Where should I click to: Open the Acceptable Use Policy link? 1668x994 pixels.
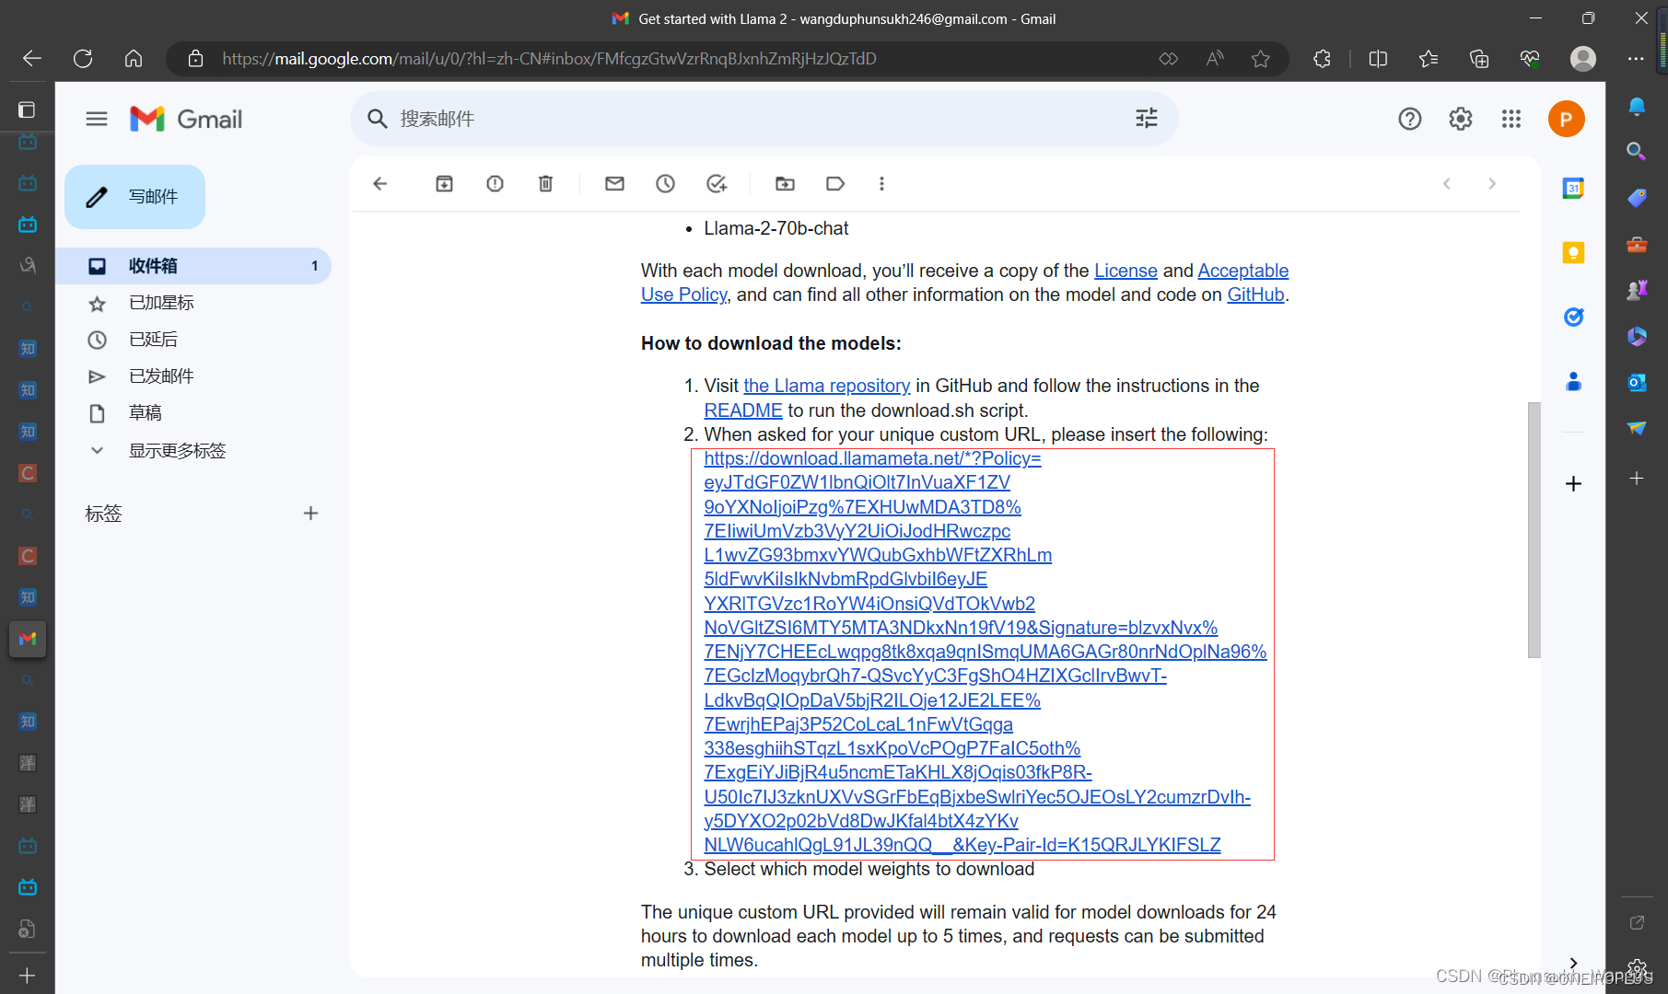coord(1242,271)
